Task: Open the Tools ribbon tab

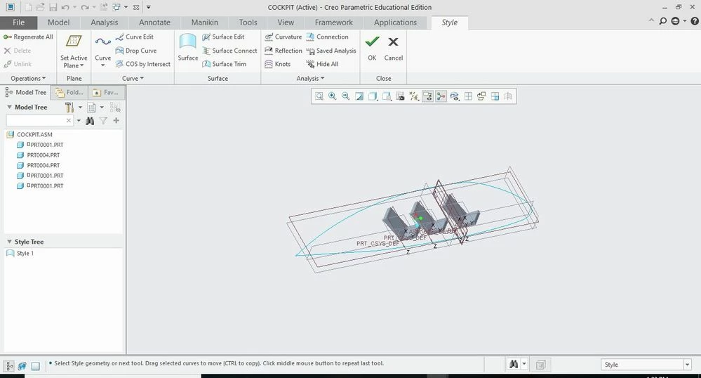Action: pos(248,22)
